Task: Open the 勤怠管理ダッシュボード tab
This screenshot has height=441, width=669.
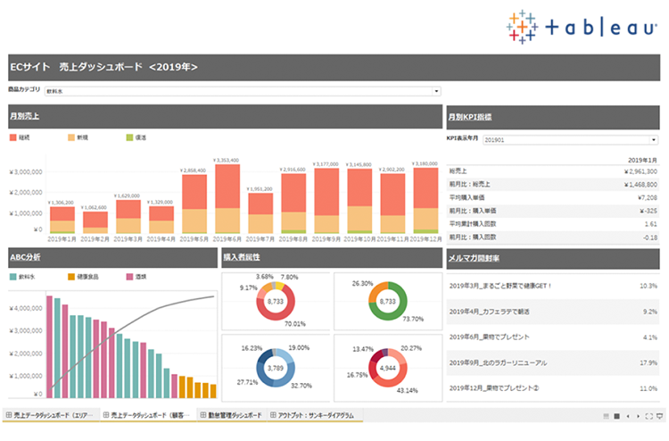Action: pyautogui.click(x=232, y=416)
